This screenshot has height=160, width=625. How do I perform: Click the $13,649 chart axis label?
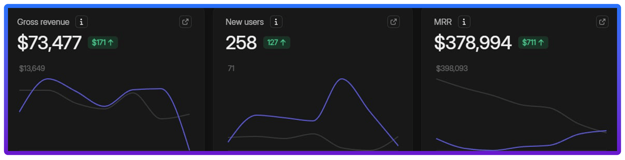point(32,68)
